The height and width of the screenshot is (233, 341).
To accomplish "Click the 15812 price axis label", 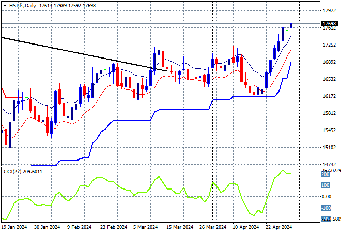I will coord(329,113).
